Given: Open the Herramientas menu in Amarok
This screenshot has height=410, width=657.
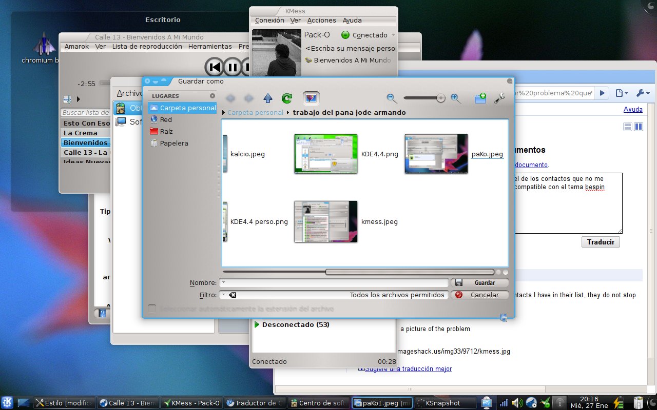Looking at the screenshot, I should 210,46.
